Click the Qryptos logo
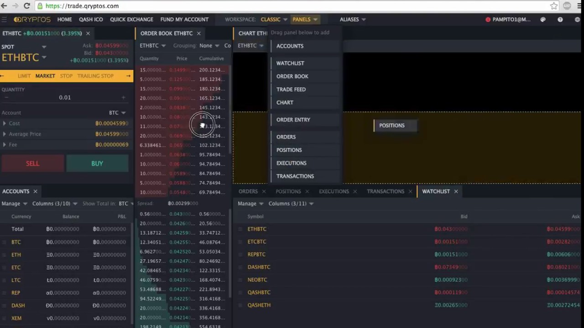The image size is (584, 328). point(32,20)
